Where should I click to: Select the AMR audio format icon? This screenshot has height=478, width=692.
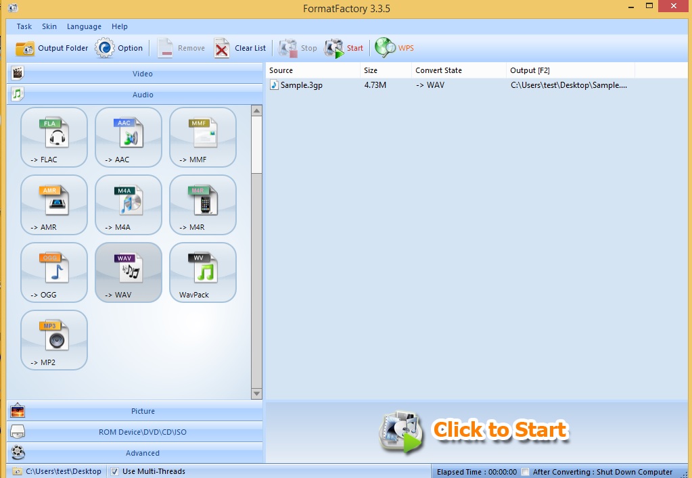(x=54, y=205)
